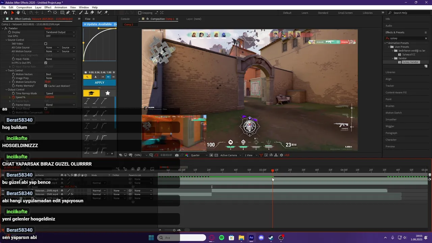Select the Pen tool
Viewport: 432px width, 243px height.
68,12
